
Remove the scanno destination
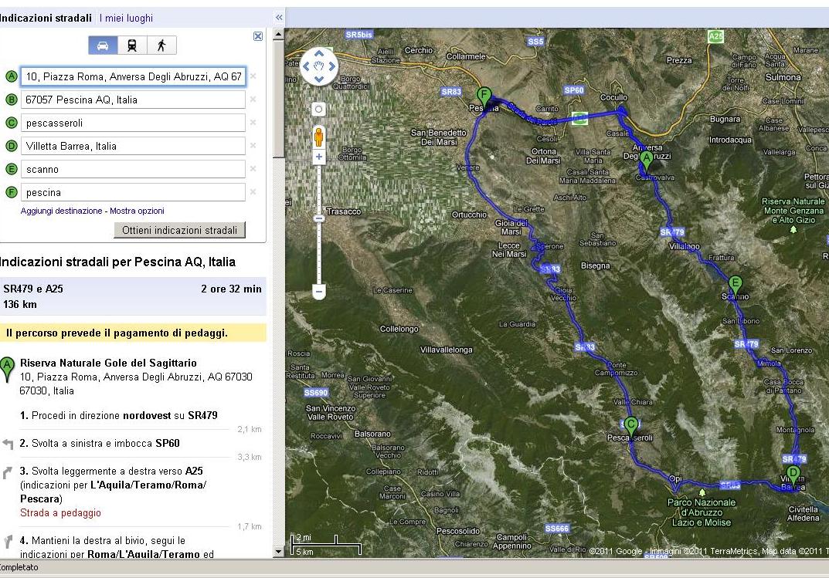click(253, 169)
